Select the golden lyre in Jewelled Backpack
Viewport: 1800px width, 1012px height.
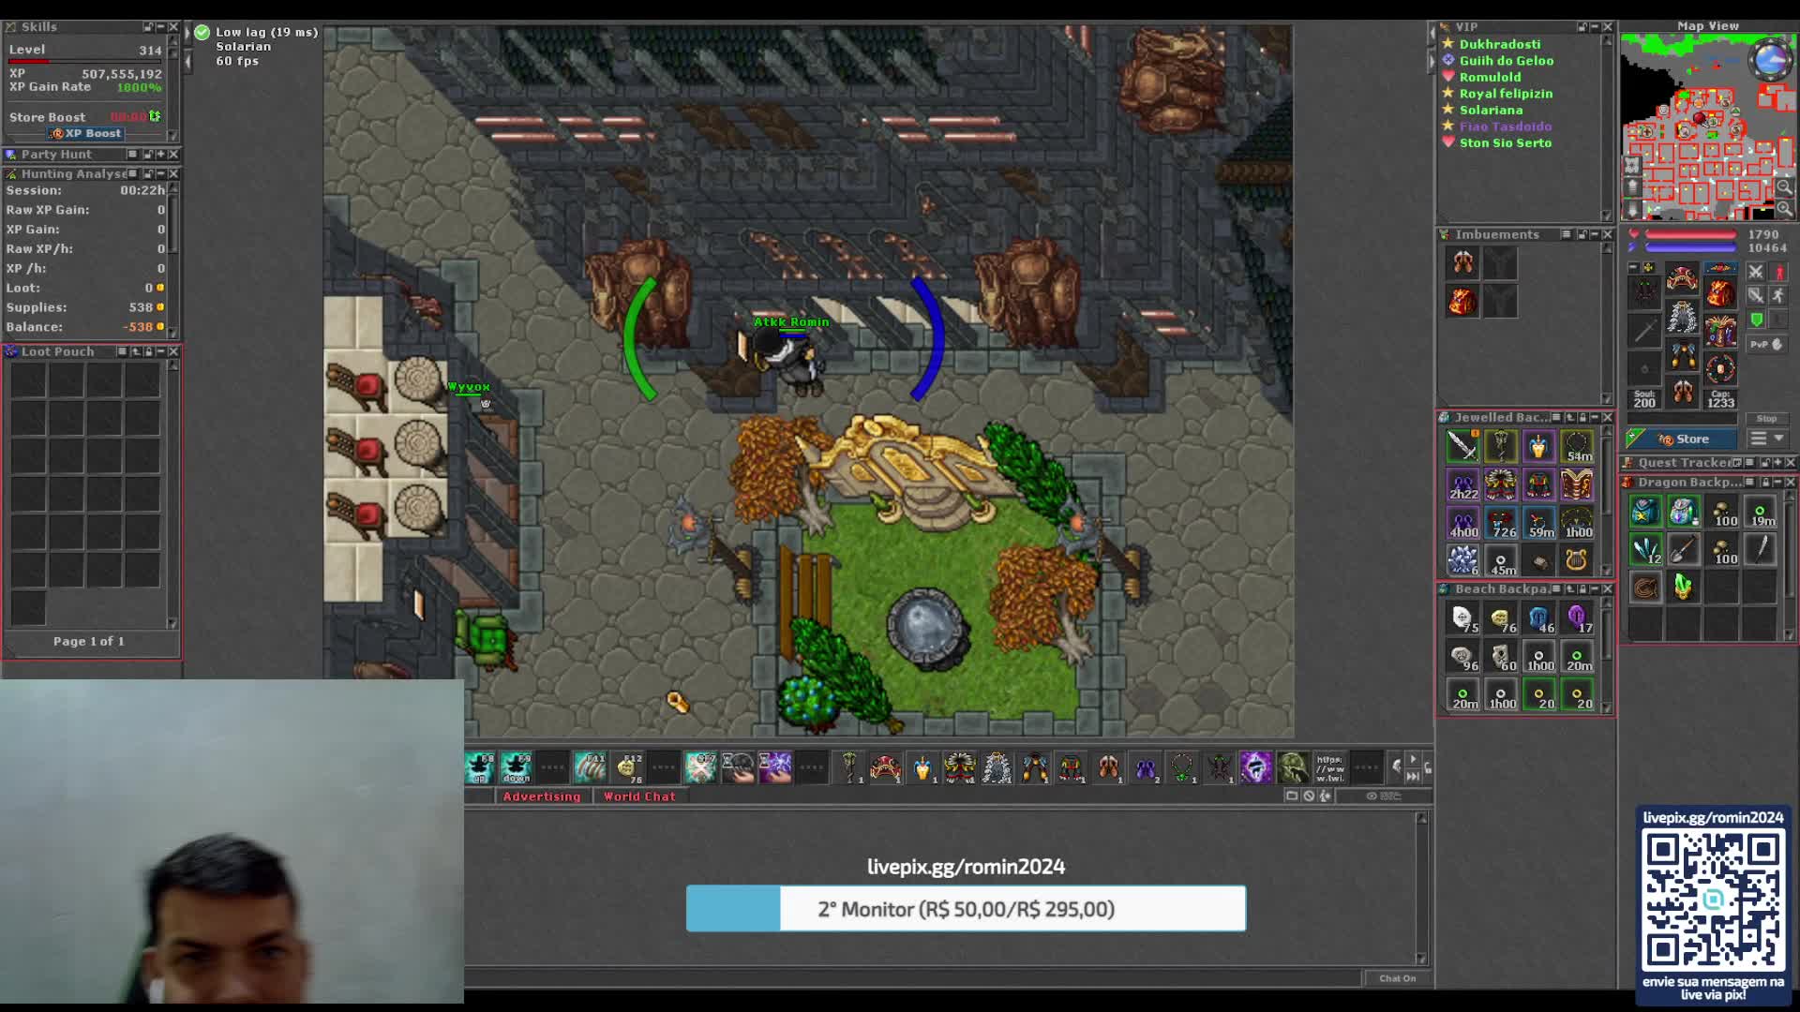(1577, 560)
